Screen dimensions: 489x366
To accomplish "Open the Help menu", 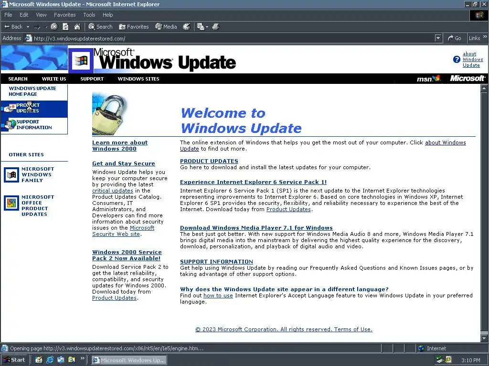I will 107,15.
